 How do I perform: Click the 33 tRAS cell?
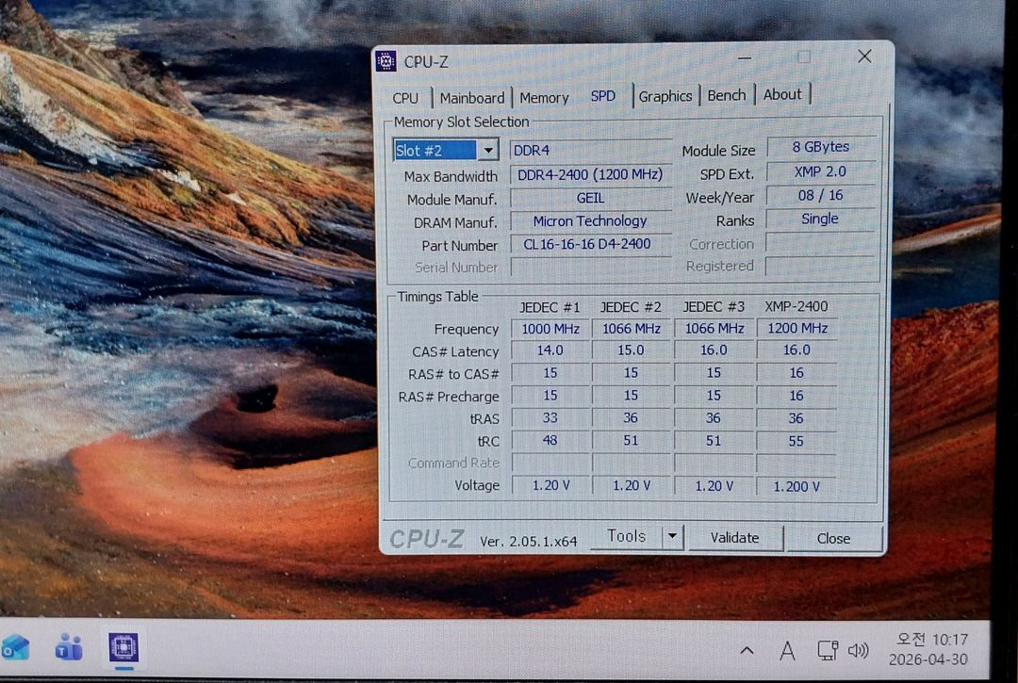(x=550, y=417)
